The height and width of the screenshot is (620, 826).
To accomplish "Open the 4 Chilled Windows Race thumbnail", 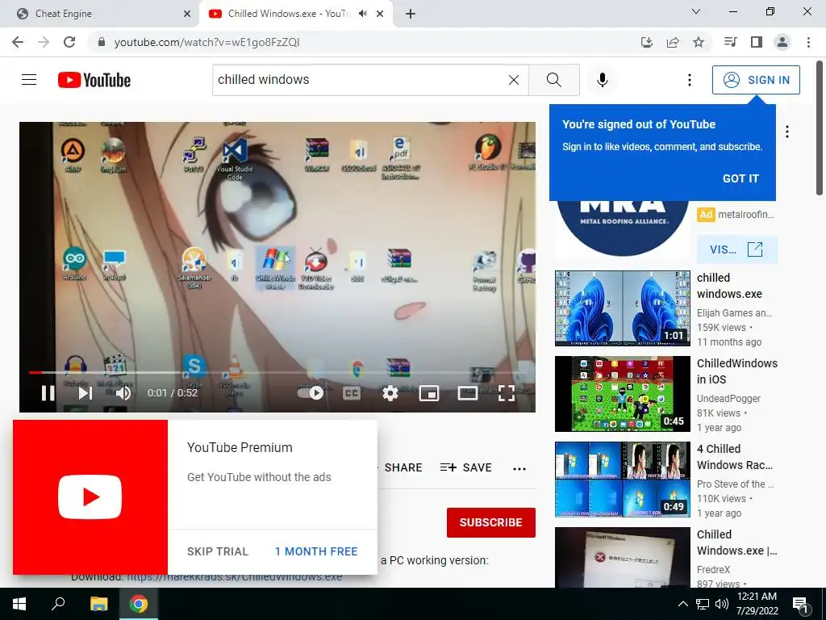I will tap(623, 480).
